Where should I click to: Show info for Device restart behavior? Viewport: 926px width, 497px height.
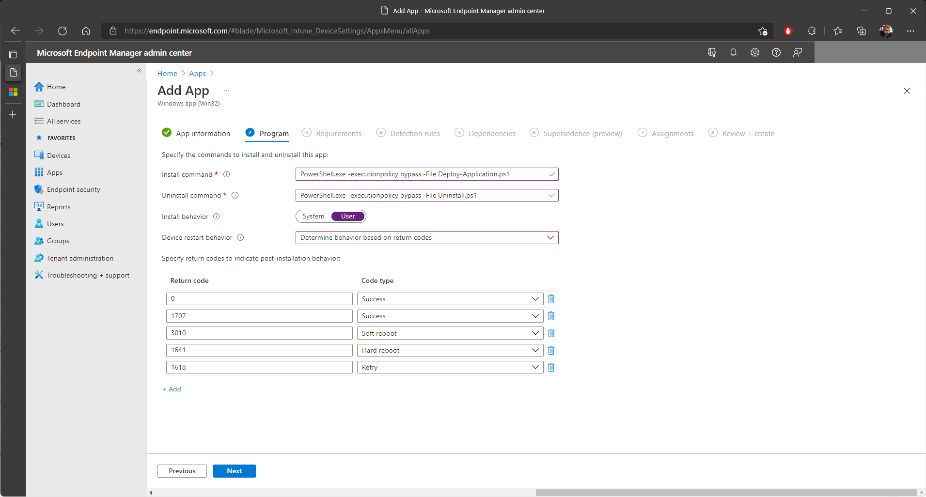point(240,237)
